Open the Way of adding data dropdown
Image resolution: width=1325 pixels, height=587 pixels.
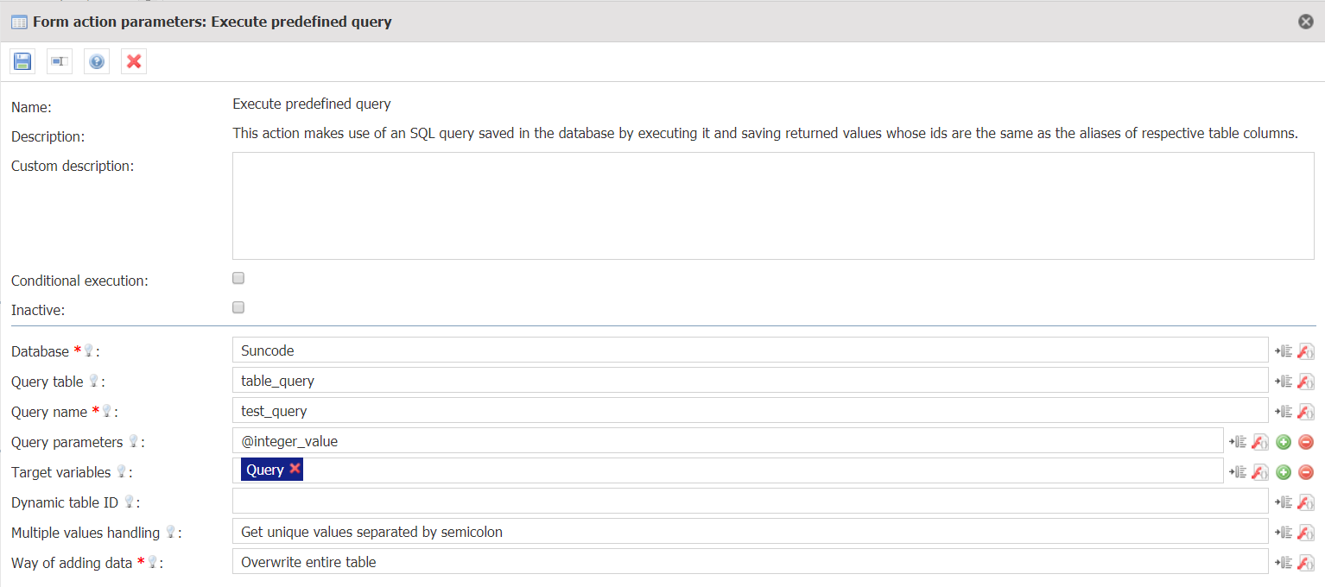[x=750, y=562]
